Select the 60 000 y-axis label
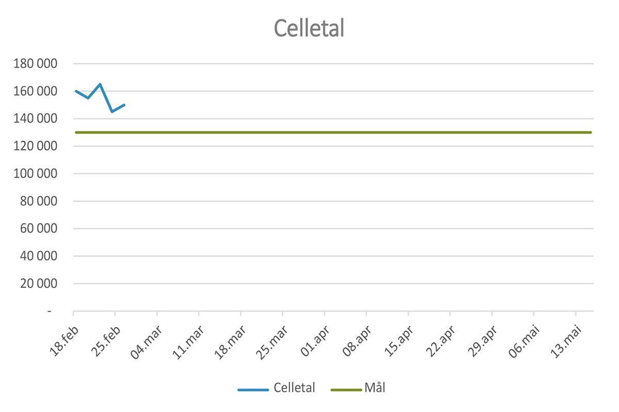Viewport: 619px width, 412px height. click(x=39, y=229)
